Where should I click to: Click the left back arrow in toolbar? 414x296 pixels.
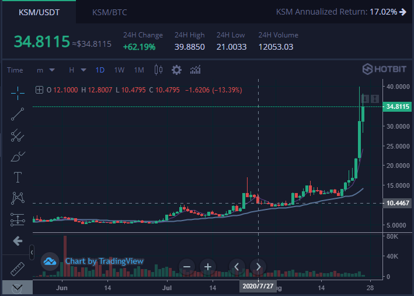18,241
